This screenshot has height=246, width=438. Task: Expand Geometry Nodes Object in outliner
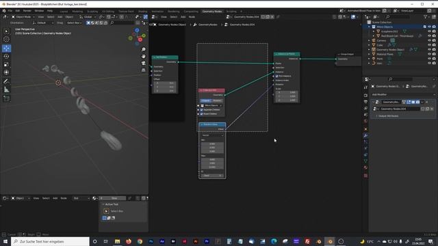click(x=369, y=49)
